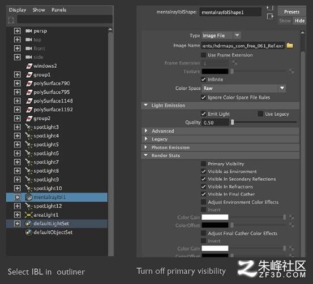Uncheck Visible In Final Gather
The width and height of the screenshot is (313, 284).
coord(203,194)
